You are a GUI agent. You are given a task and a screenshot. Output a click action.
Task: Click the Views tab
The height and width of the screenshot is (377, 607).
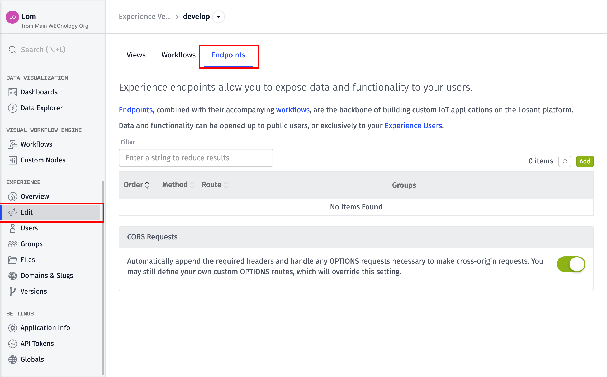136,55
